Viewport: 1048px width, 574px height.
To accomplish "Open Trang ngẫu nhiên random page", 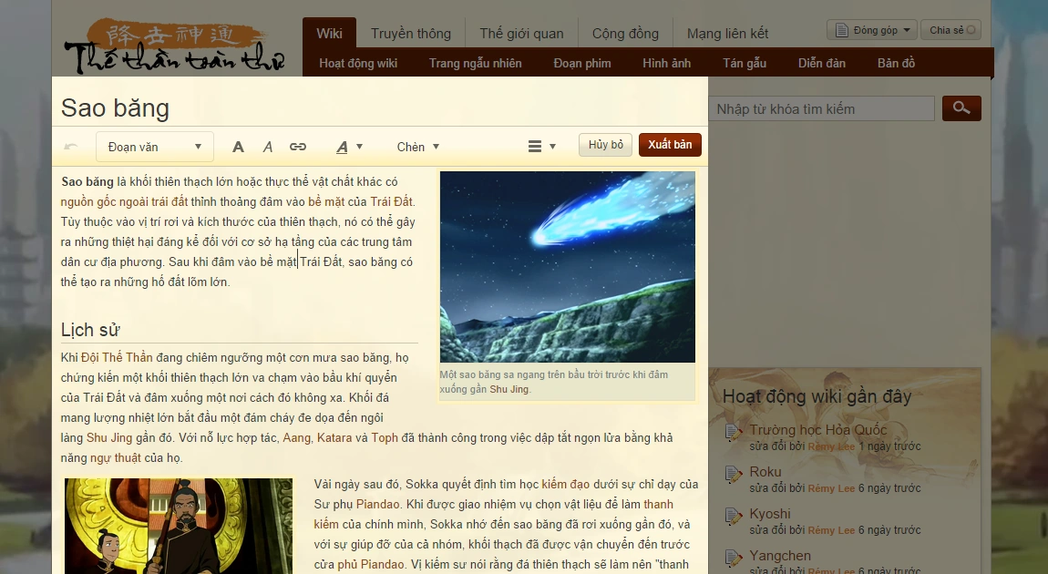I will [x=475, y=64].
